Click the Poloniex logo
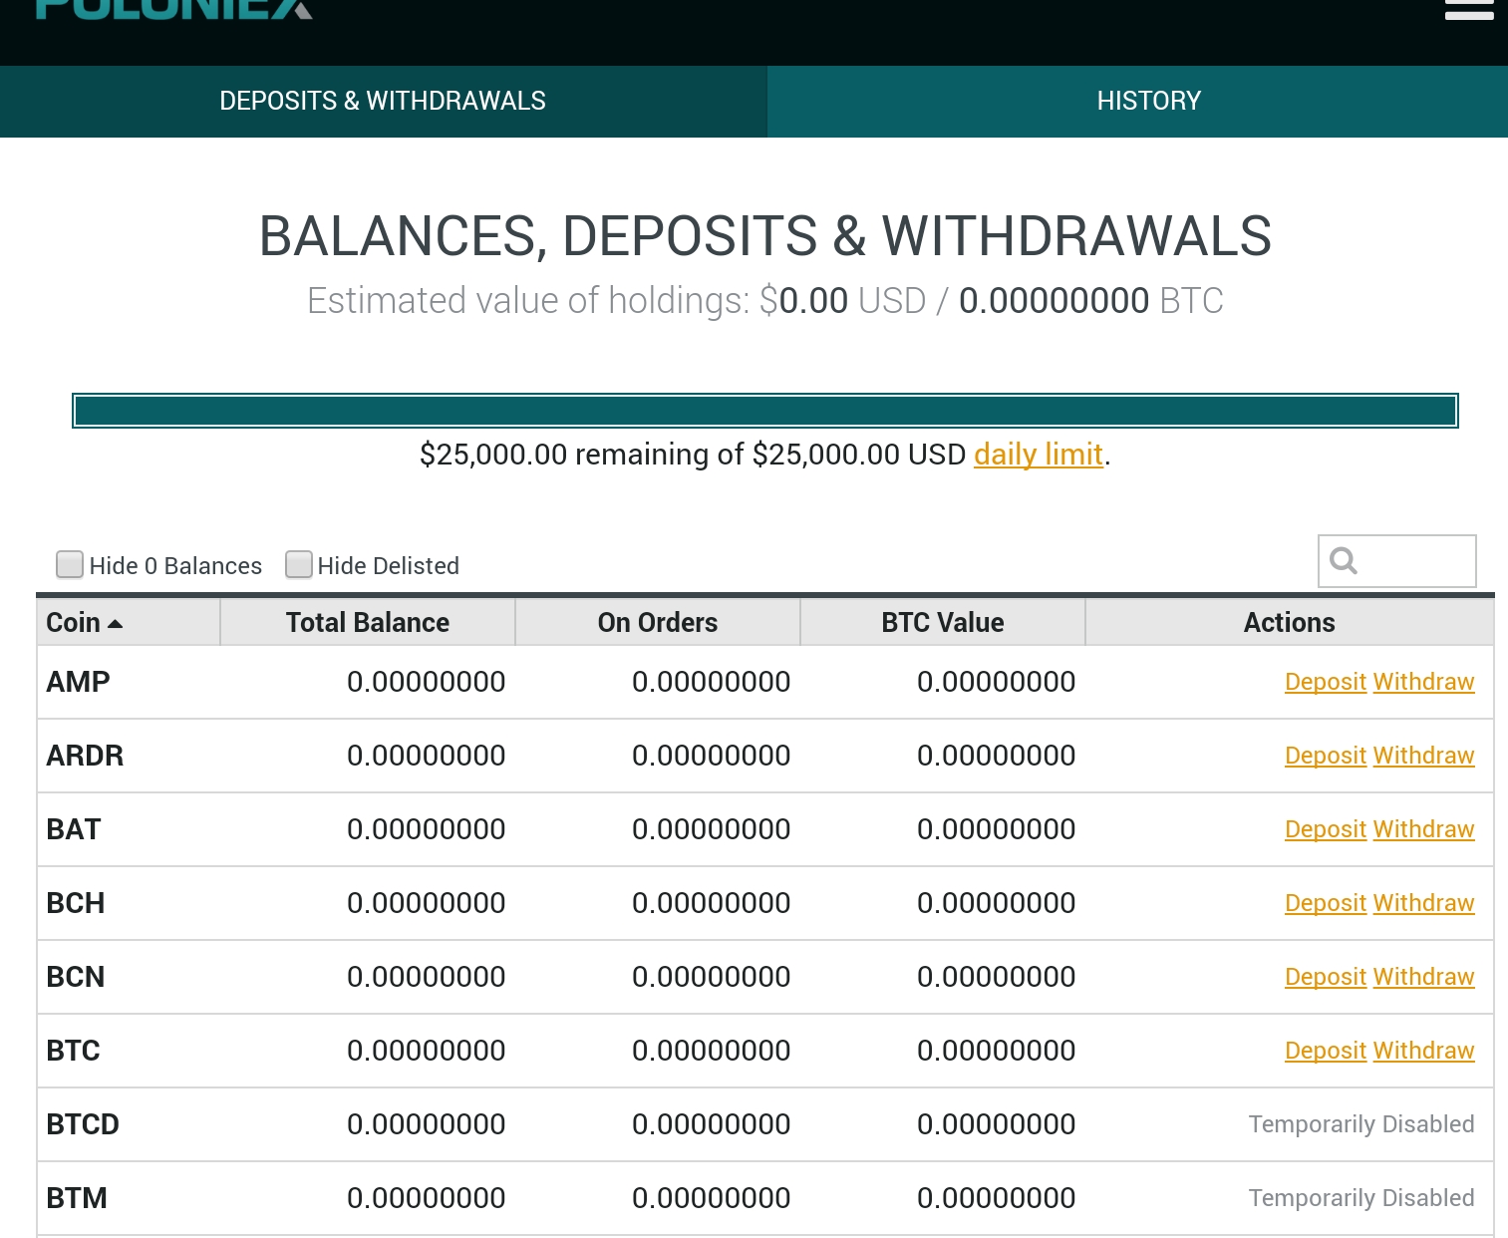This screenshot has width=1508, height=1238. pyautogui.click(x=173, y=9)
